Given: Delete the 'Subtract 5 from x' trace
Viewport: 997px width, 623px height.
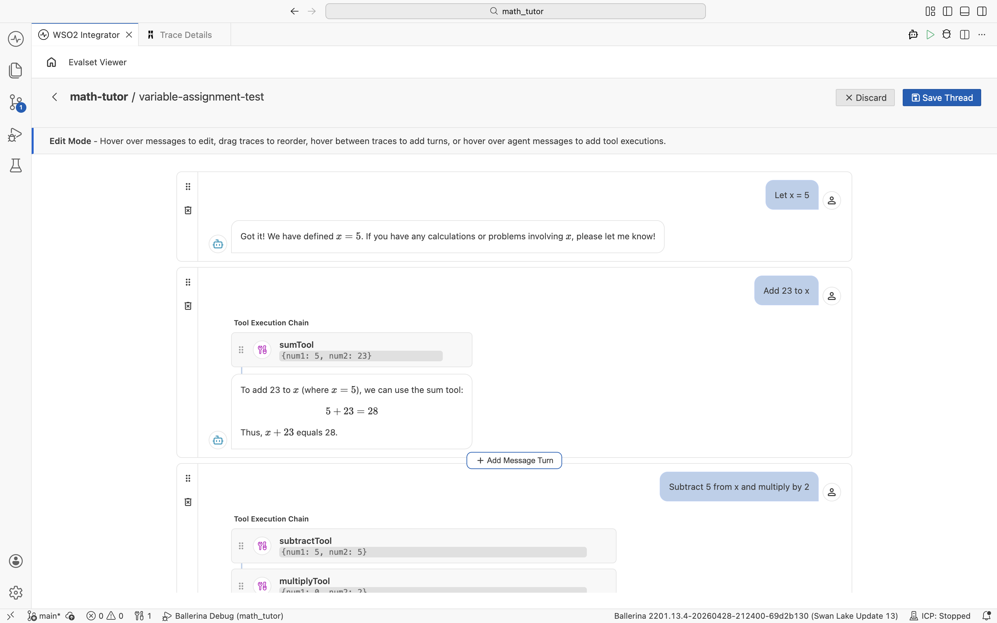Looking at the screenshot, I should pos(188,502).
